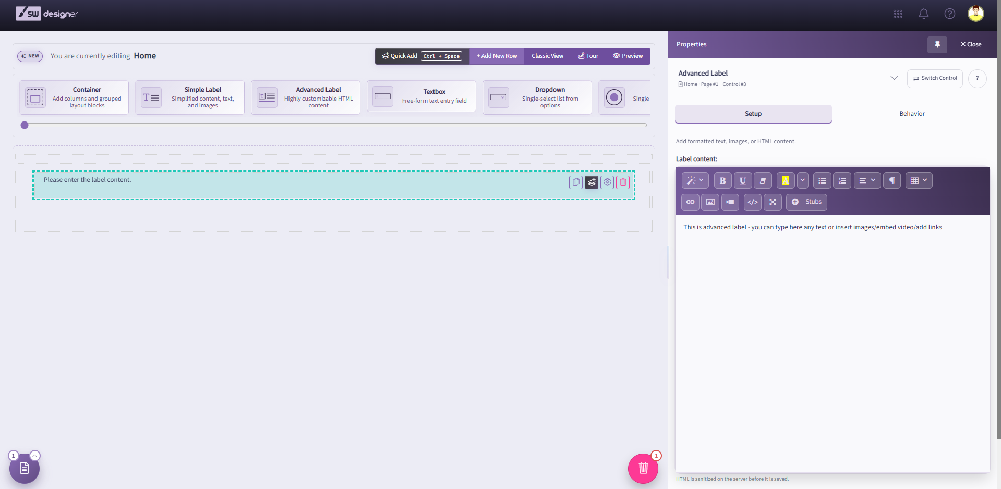Open the Stubs insert button

(806, 202)
